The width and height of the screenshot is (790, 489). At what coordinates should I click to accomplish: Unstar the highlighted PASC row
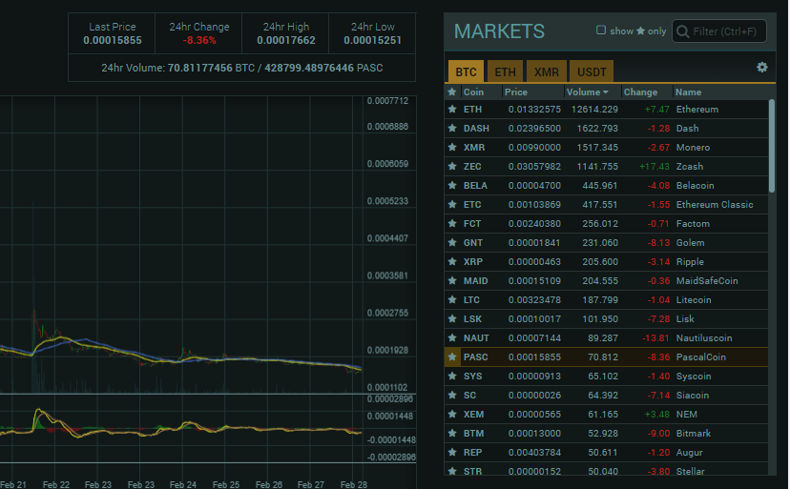point(452,357)
